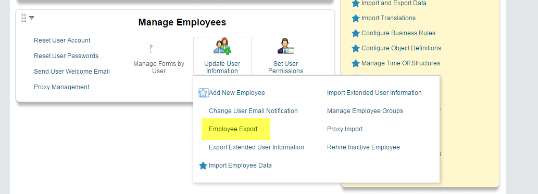This screenshot has width=538, height=194.
Task: Toggle favorite star beside Import Employee Data
Action: pyautogui.click(x=203, y=165)
